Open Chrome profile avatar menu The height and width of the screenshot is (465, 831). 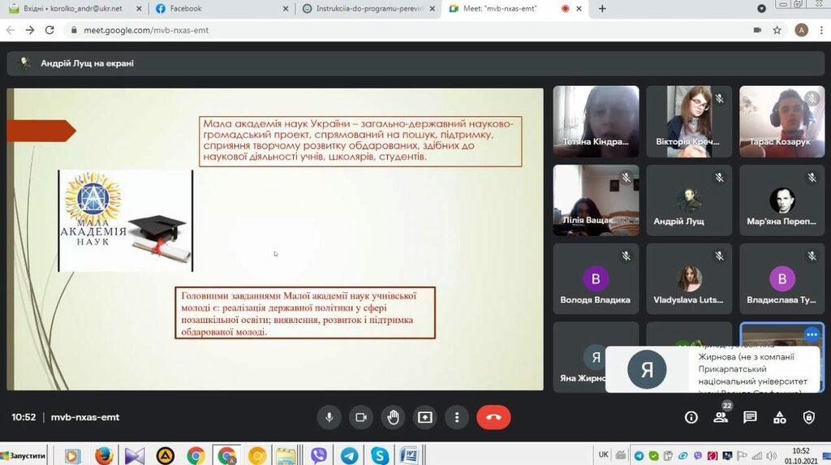point(801,30)
